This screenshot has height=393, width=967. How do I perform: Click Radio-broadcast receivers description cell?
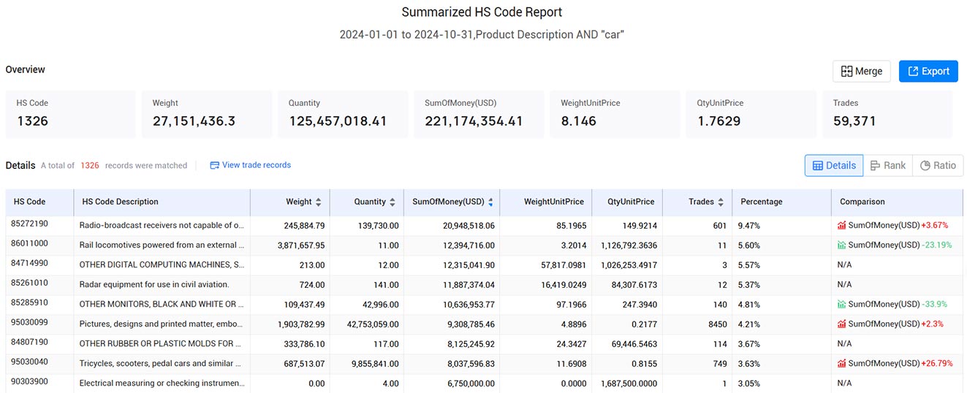pyautogui.click(x=162, y=226)
